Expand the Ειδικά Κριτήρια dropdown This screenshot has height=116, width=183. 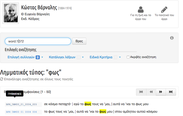105,57
